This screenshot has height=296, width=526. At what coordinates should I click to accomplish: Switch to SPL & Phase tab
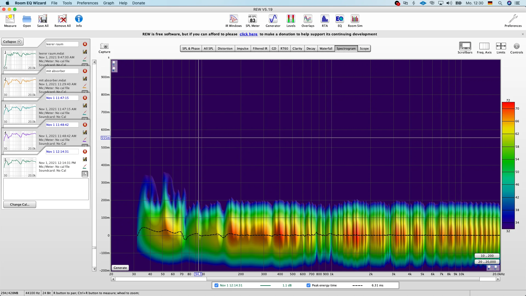[191, 49]
